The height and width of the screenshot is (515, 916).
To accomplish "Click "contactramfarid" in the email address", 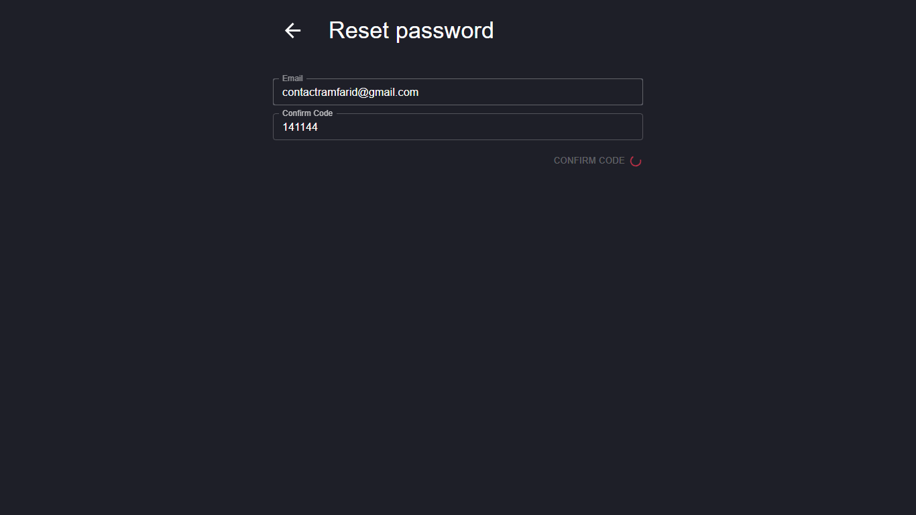I will (319, 93).
